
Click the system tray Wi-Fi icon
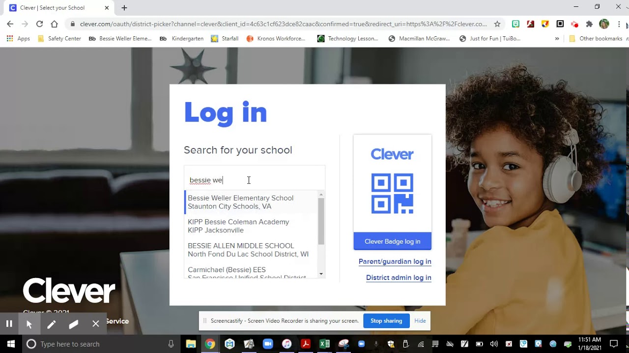(421, 344)
